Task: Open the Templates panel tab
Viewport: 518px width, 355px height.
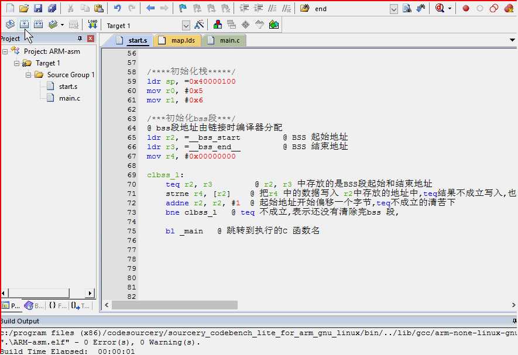Action: tap(80, 306)
